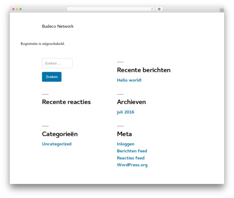The height and width of the screenshot is (198, 234).
Task: Click the Inloggen link under Meta
Action: coord(125,144)
